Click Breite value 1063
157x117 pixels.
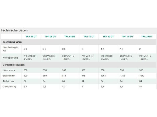pyautogui.click(x=103, y=76)
